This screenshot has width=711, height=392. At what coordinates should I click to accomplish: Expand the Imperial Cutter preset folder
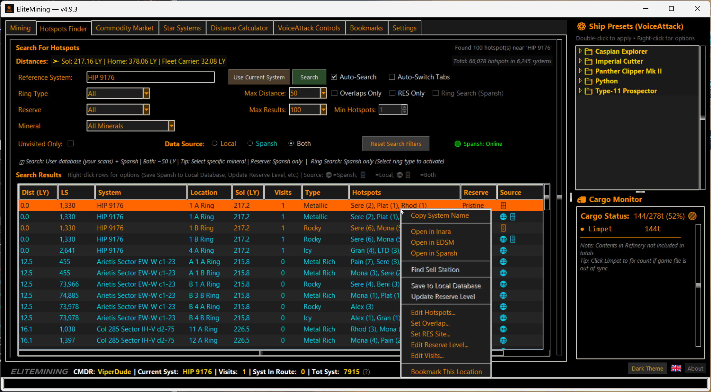pyautogui.click(x=580, y=61)
